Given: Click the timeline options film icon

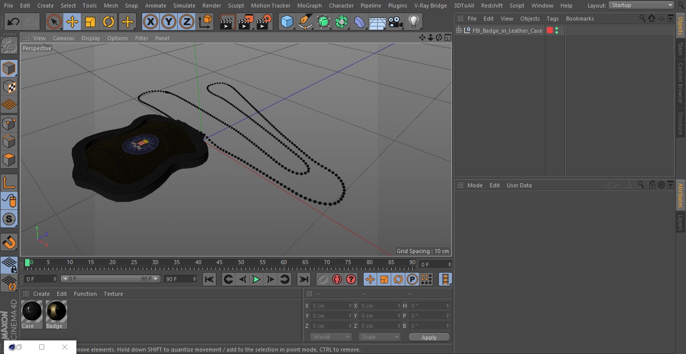Looking at the screenshot, I should 445,279.
